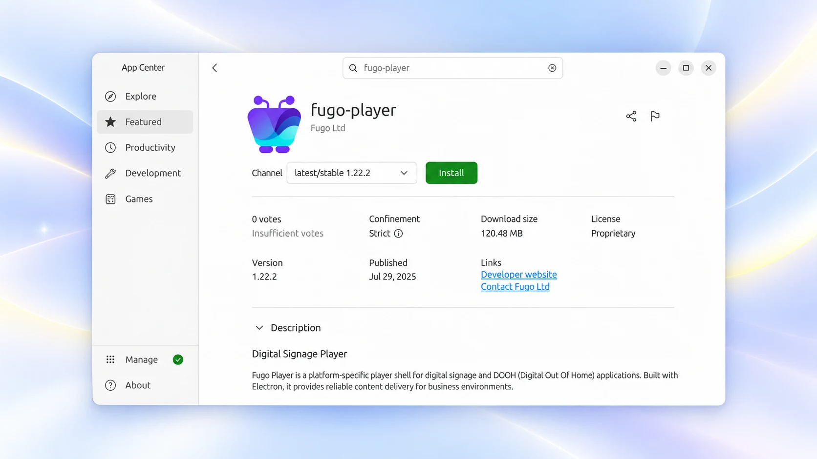Select Featured in the sidebar
The image size is (817, 459).
[145, 122]
